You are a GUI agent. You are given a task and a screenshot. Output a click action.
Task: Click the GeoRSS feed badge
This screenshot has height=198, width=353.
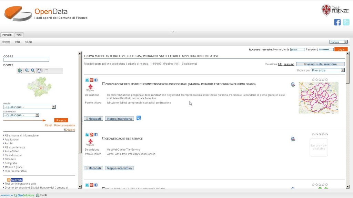(14, 180)
